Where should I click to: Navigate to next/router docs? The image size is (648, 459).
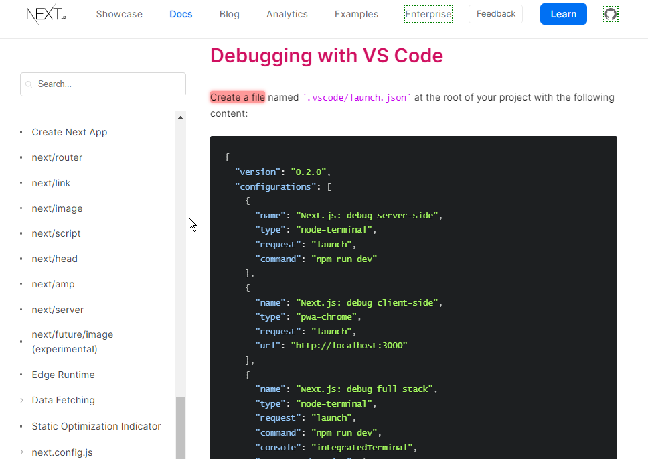click(x=57, y=157)
